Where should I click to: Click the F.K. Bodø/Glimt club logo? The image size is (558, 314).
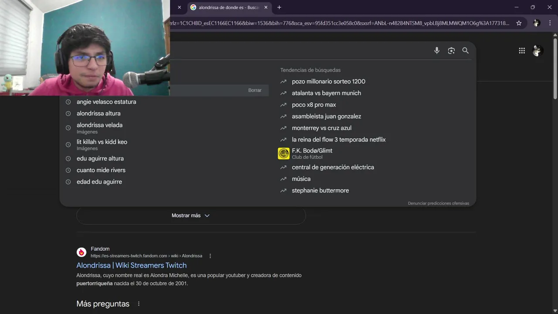pos(283,154)
